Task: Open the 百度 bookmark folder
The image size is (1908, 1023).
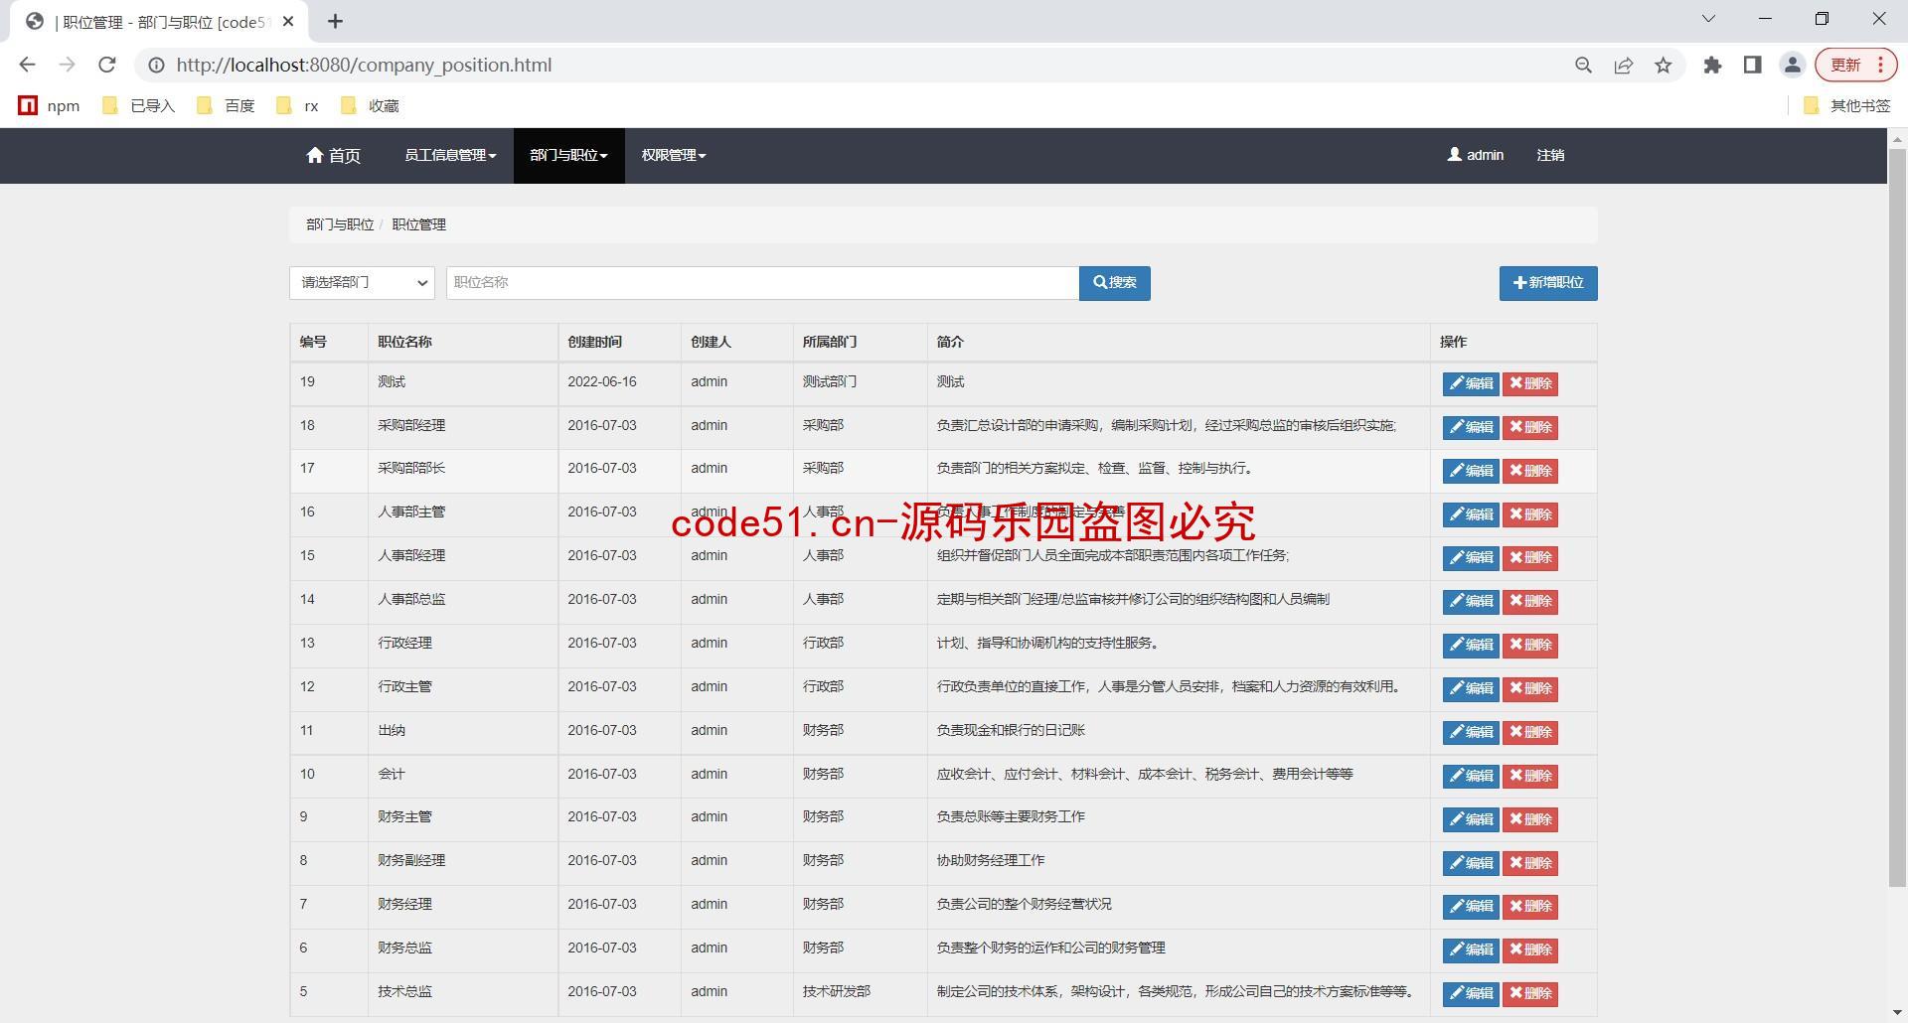Action: pos(227,105)
